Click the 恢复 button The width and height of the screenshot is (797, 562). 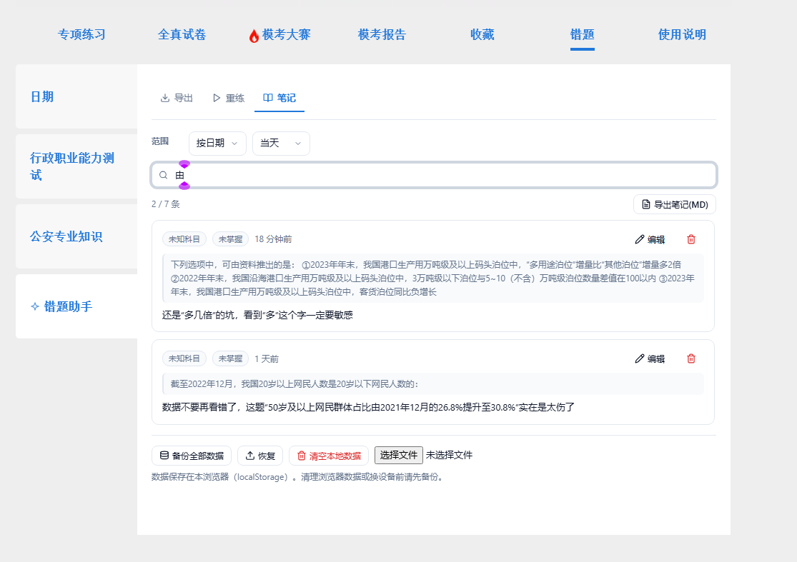point(259,456)
